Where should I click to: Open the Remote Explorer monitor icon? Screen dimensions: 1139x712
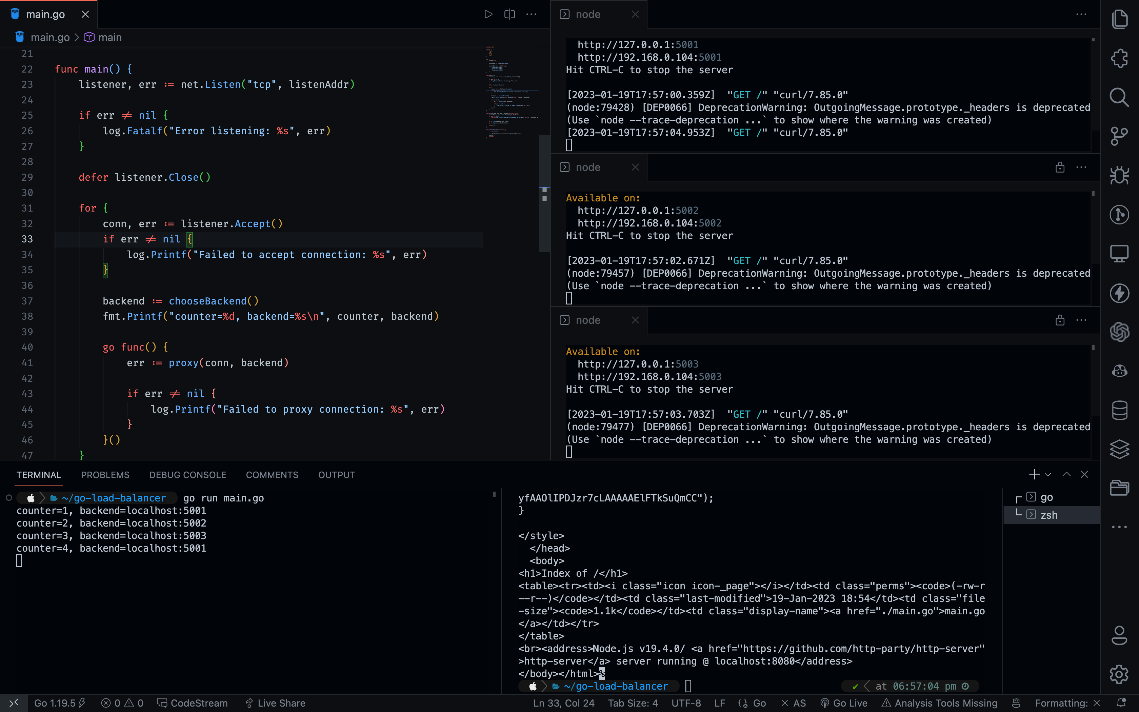click(1119, 254)
